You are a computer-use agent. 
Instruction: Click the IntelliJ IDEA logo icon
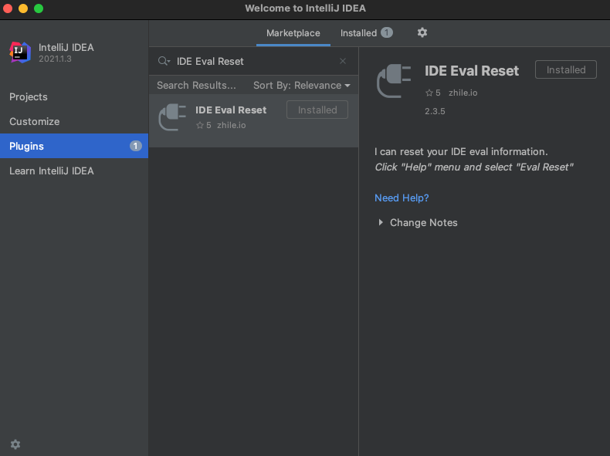click(x=20, y=52)
